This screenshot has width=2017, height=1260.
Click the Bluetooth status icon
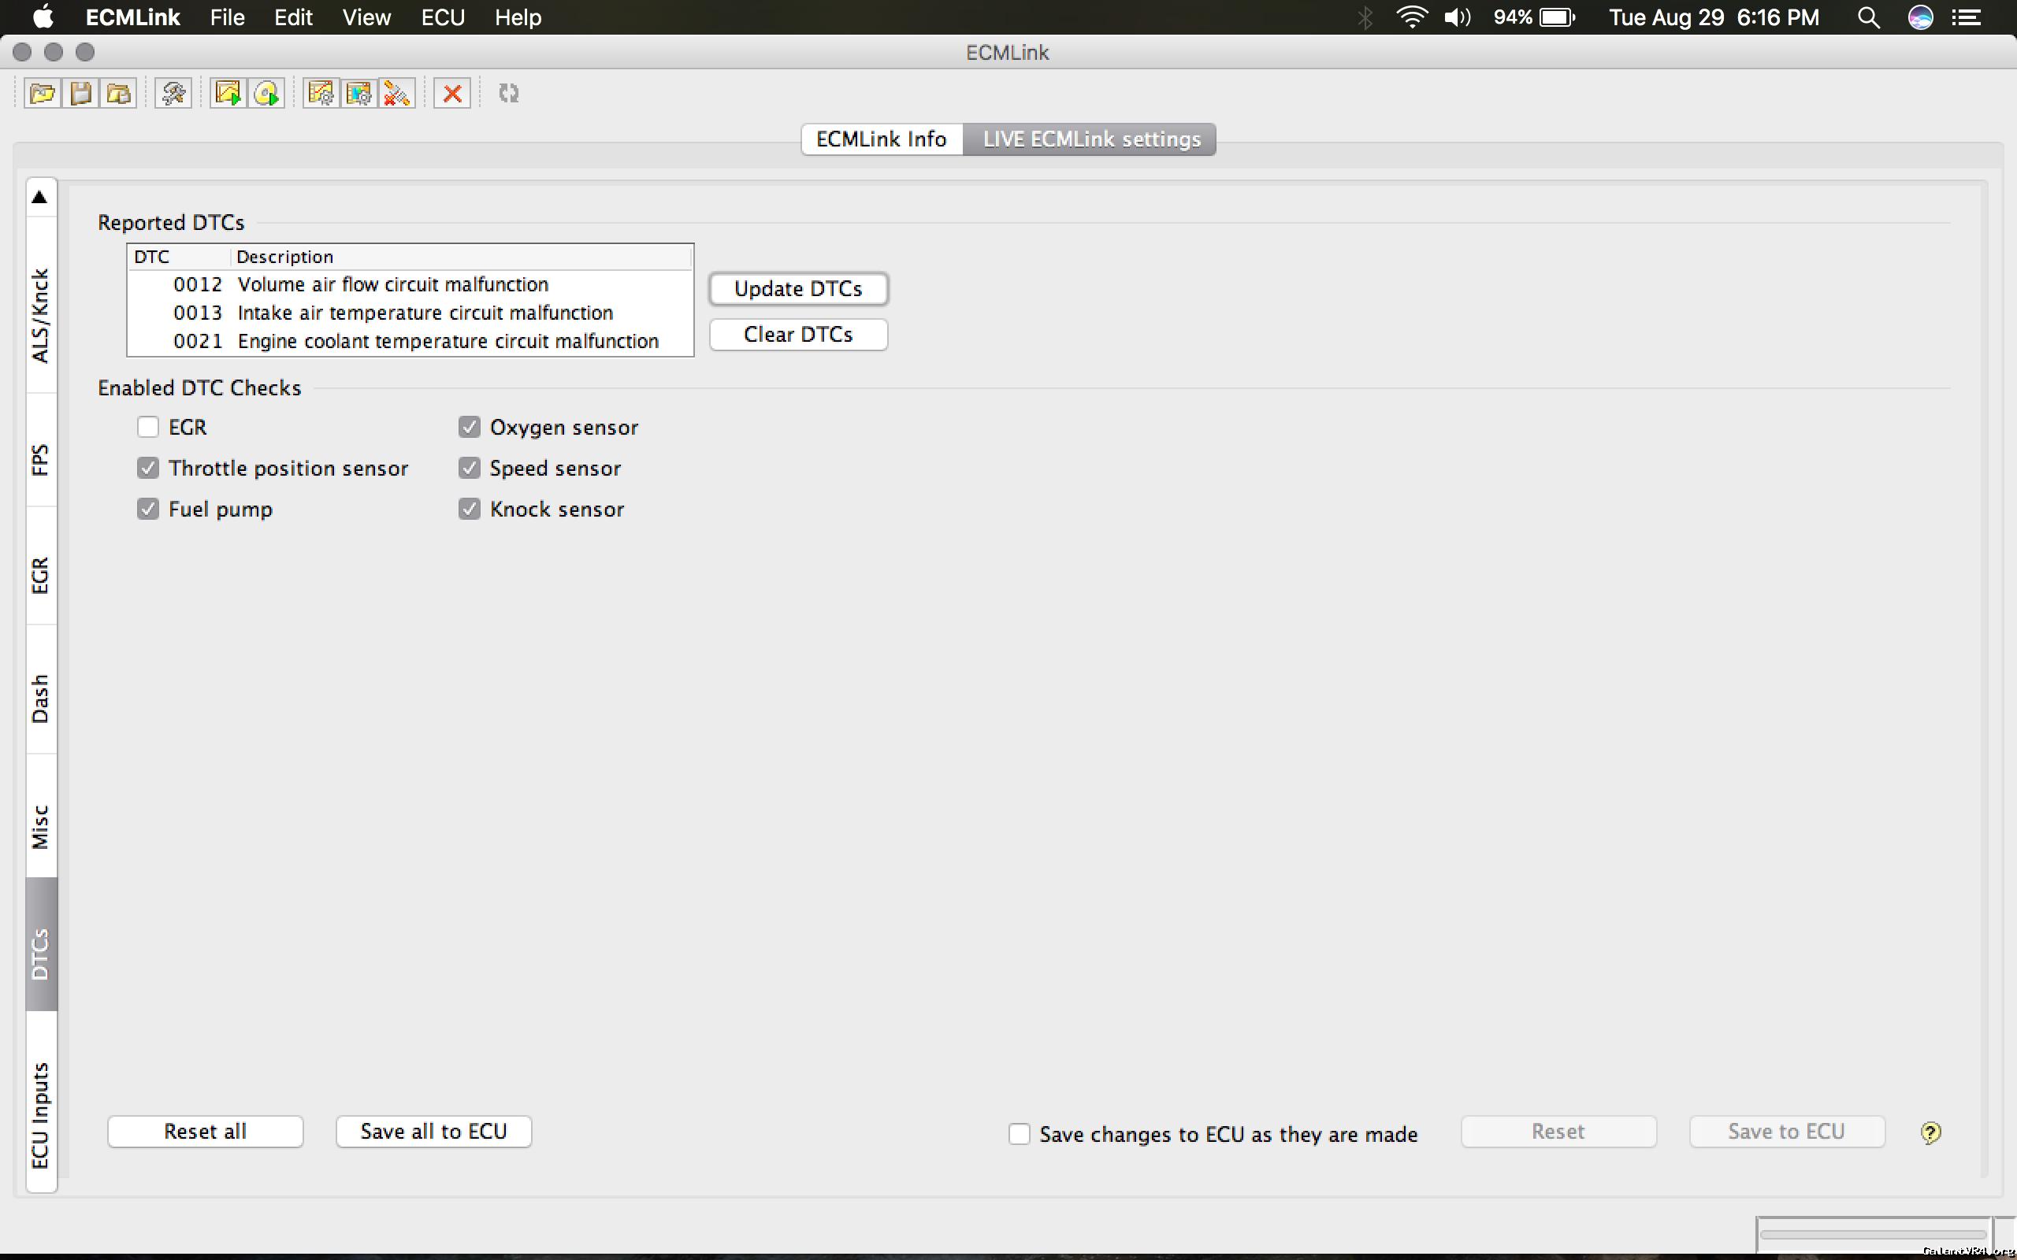click(1365, 17)
